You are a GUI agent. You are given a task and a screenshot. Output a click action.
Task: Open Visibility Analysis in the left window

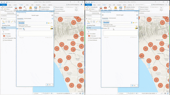tap(44, 9)
